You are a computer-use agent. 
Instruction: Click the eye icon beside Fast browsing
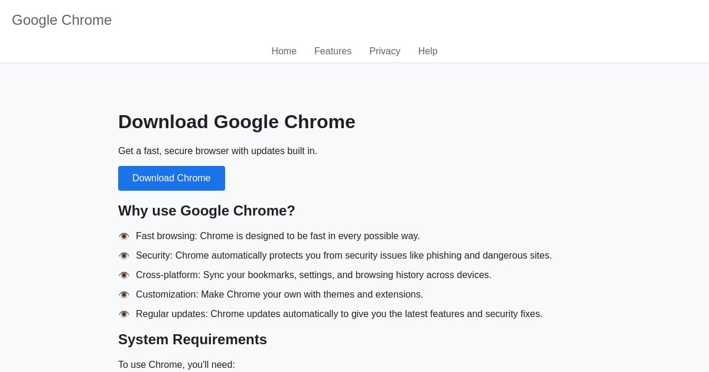coord(124,236)
